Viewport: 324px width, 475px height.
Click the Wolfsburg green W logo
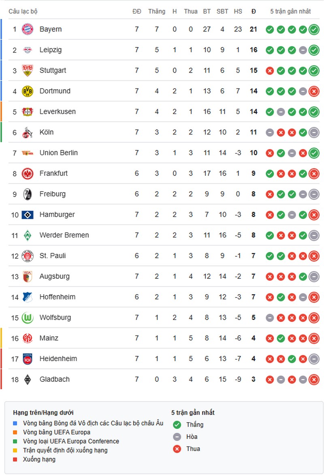tap(28, 318)
